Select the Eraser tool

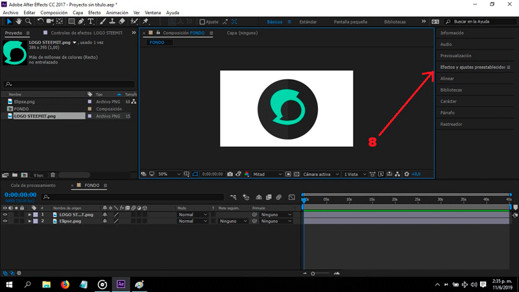(x=122, y=21)
